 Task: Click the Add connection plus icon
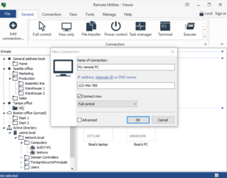13,25
